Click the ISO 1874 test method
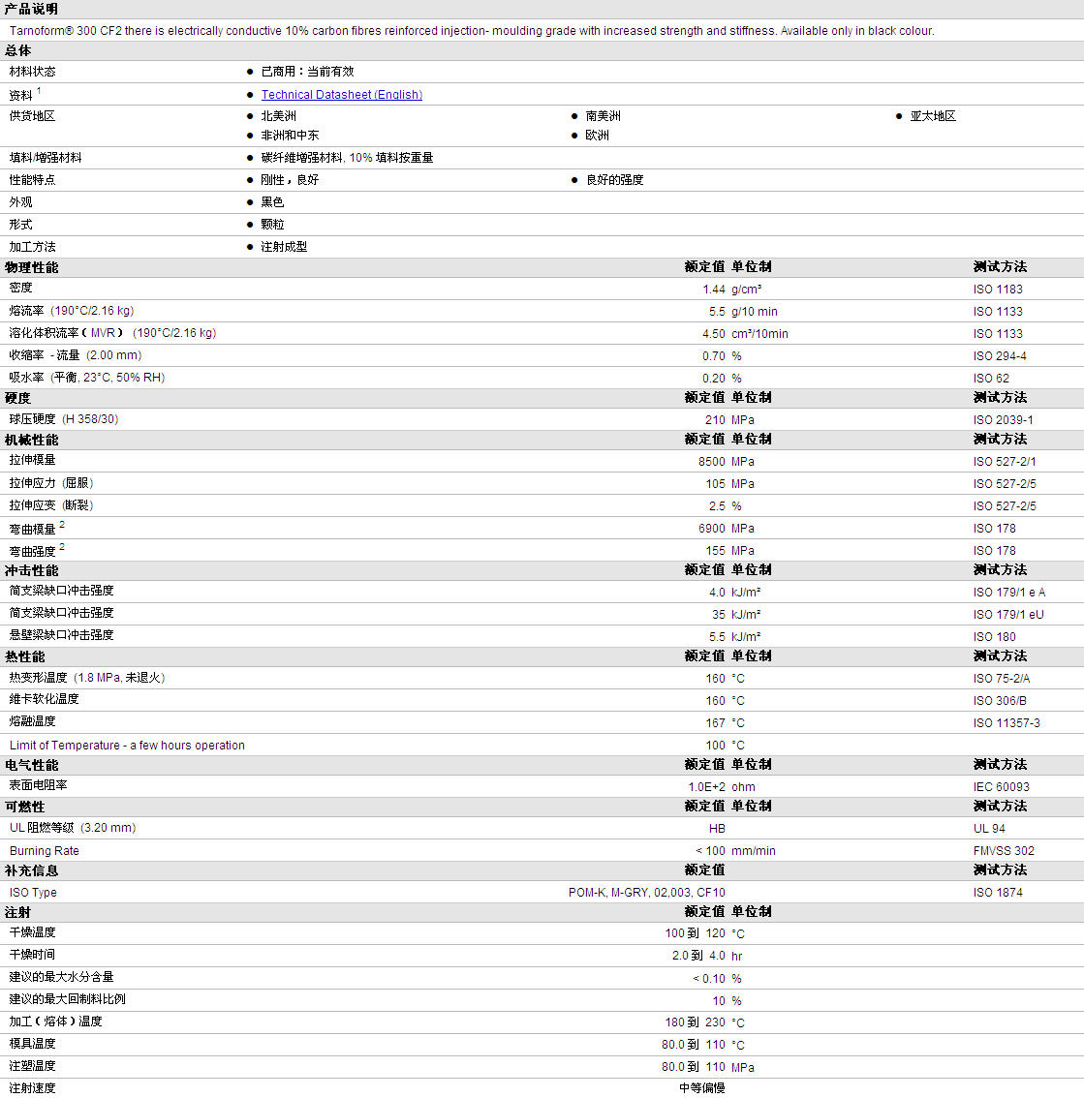This screenshot has height=1098, width=1084. click(x=998, y=893)
